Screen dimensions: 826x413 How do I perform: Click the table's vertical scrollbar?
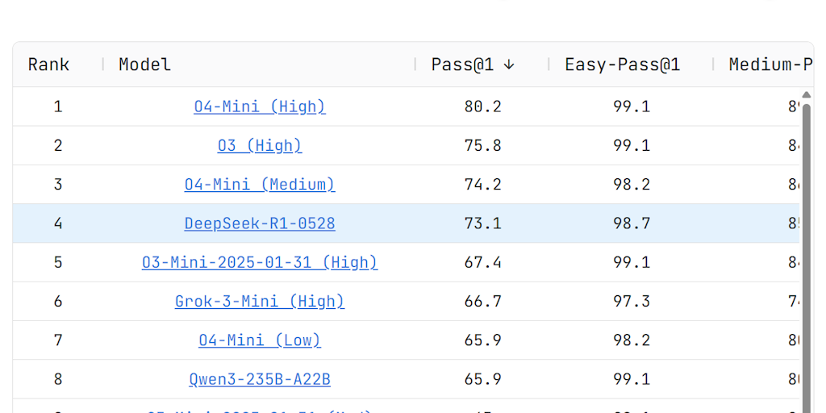tap(807, 258)
